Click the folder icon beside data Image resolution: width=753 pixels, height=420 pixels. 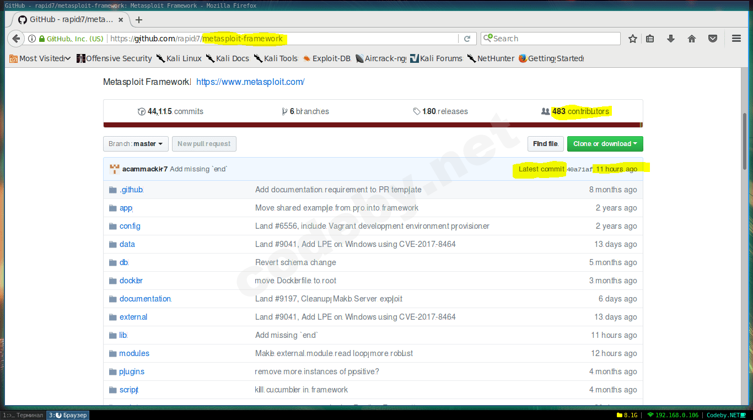[113, 244]
